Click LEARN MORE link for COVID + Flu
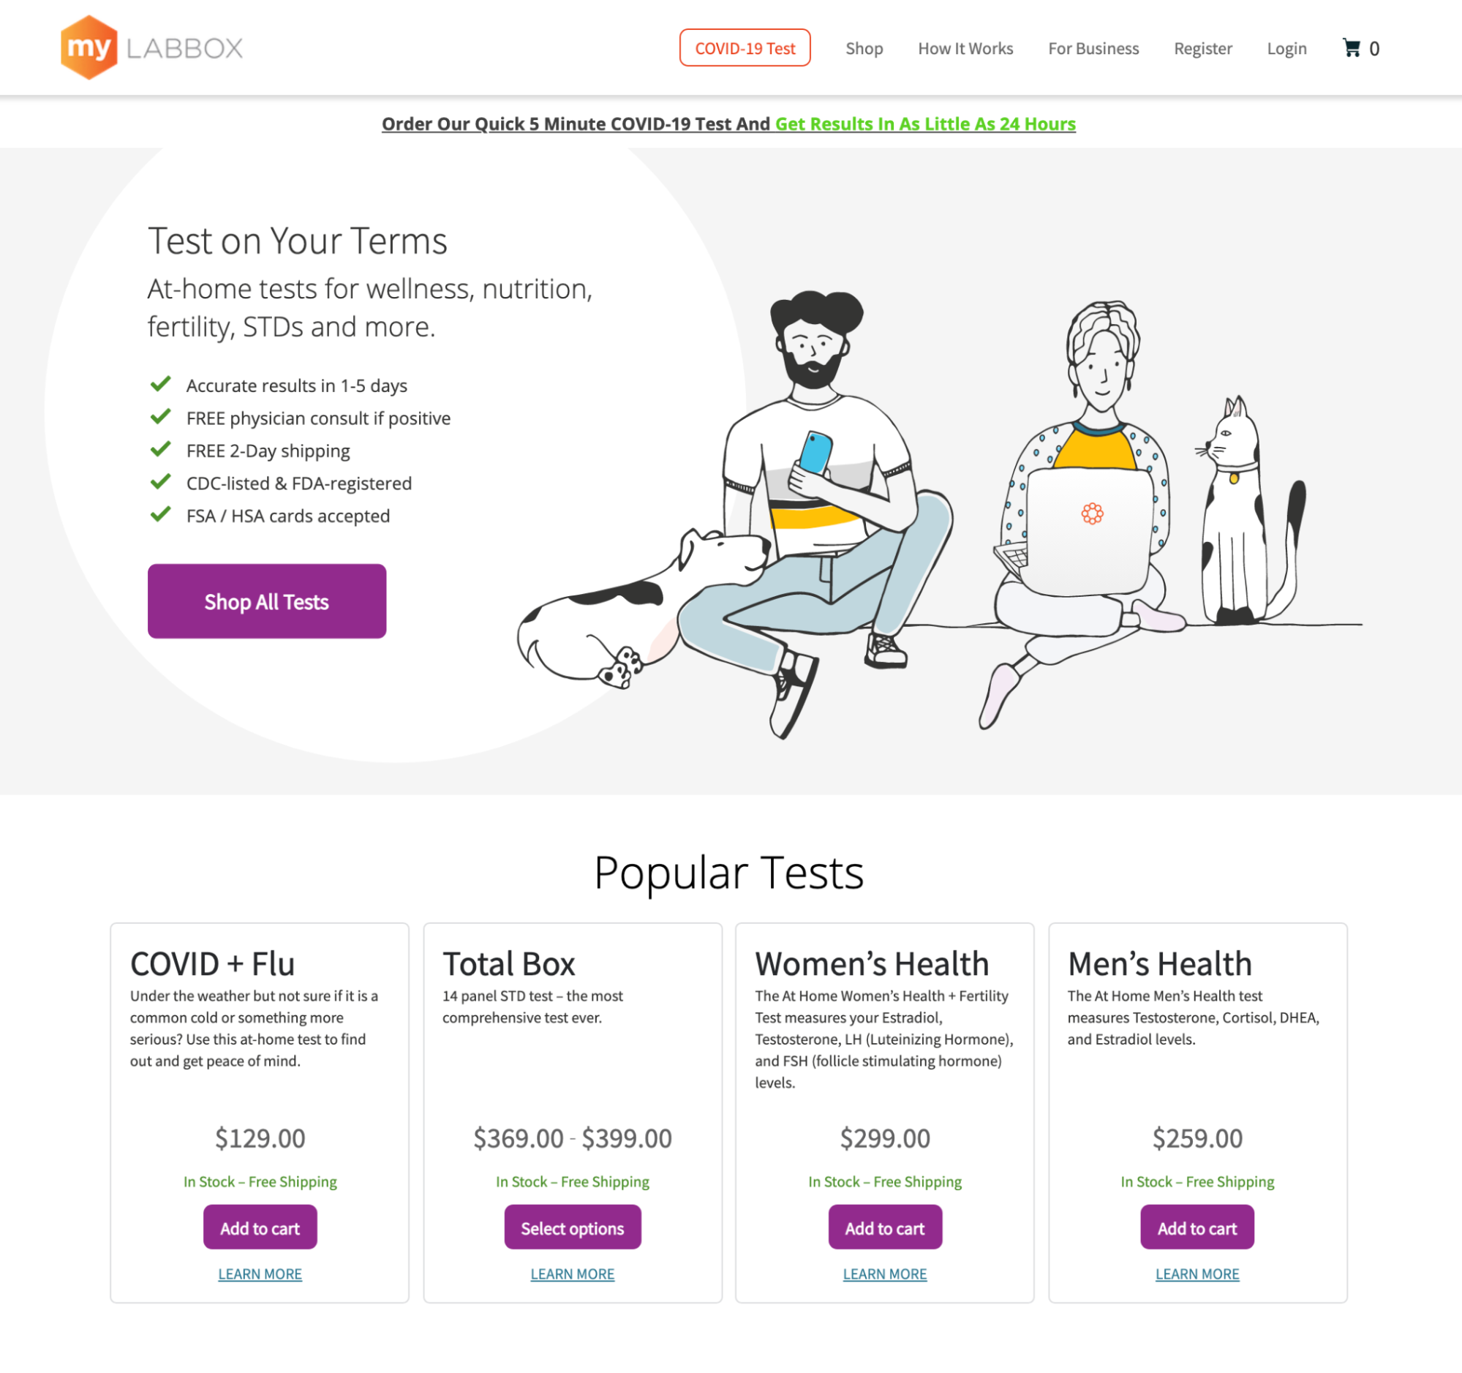The image size is (1462, 1373). tap(260, 1272)
